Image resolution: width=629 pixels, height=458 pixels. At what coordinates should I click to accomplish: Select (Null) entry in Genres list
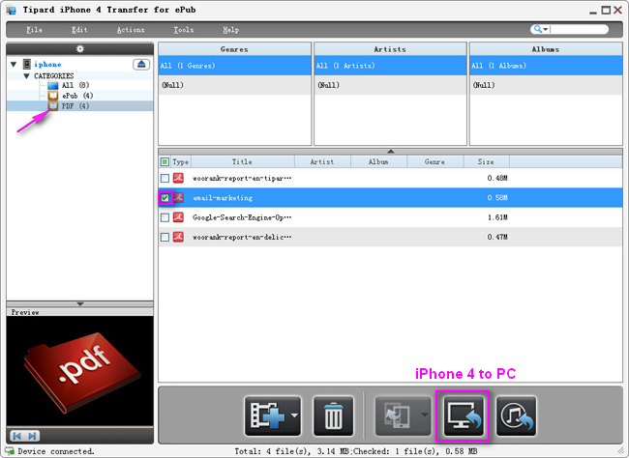[235, 85]
